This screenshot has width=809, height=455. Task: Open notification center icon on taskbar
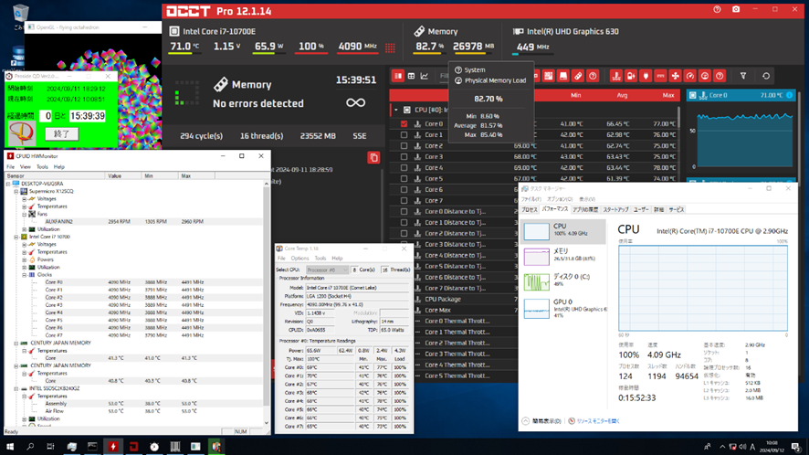pos(796,447)
